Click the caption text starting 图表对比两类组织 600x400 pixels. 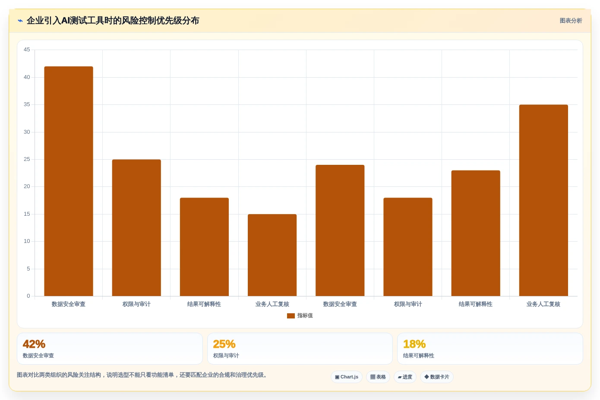[143, 375]
